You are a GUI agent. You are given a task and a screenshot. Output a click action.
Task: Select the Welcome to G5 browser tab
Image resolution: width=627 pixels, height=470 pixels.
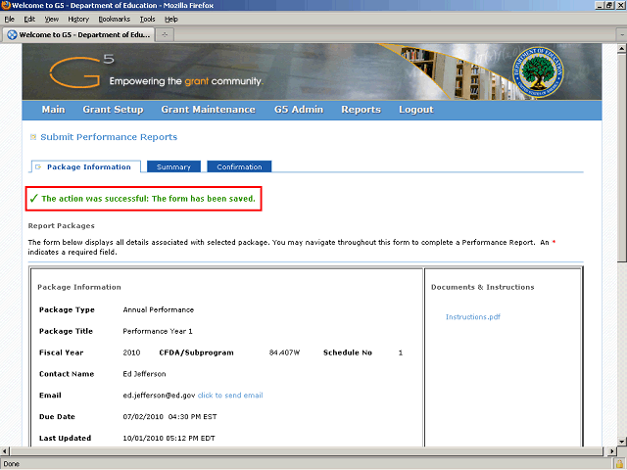pyautogui.click(x=78, y=35)
